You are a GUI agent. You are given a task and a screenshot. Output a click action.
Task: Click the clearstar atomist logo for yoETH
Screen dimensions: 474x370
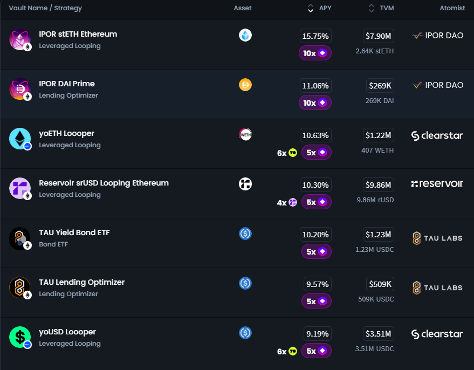(x=437, y=135)
